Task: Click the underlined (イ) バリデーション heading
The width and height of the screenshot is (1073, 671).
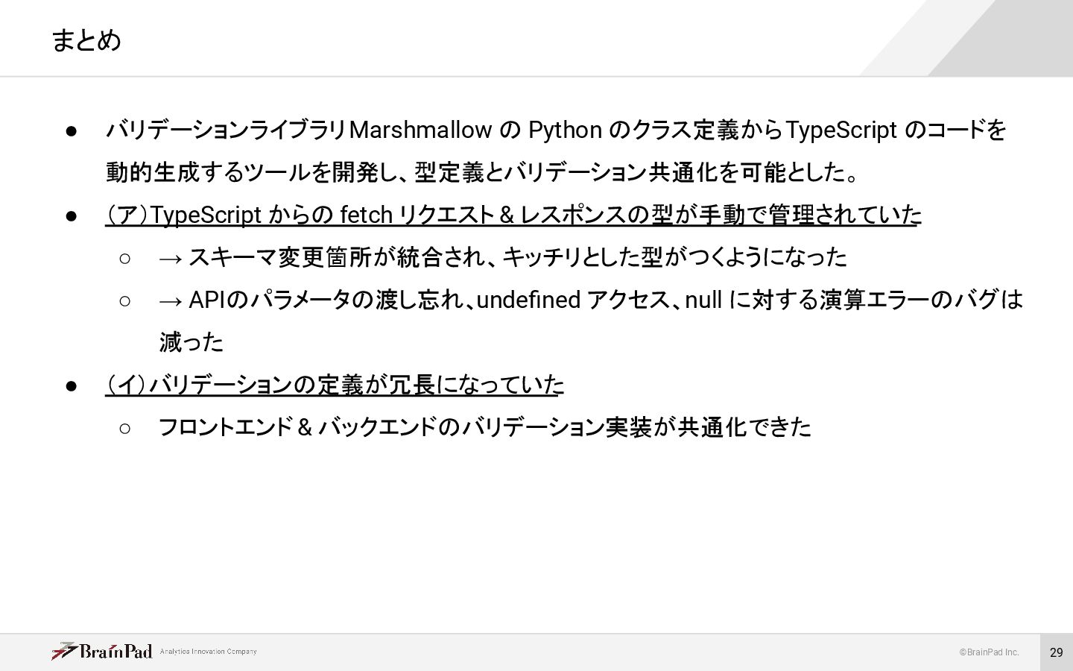Action: (x=334, y=385)
